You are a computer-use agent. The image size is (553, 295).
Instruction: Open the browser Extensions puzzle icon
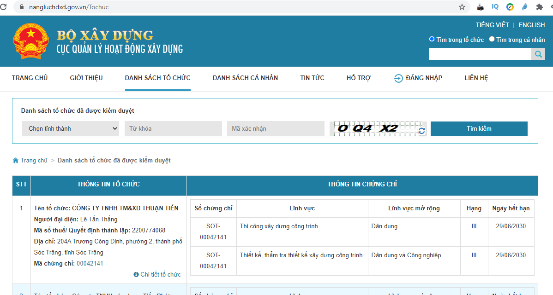[x=539, y=7]
